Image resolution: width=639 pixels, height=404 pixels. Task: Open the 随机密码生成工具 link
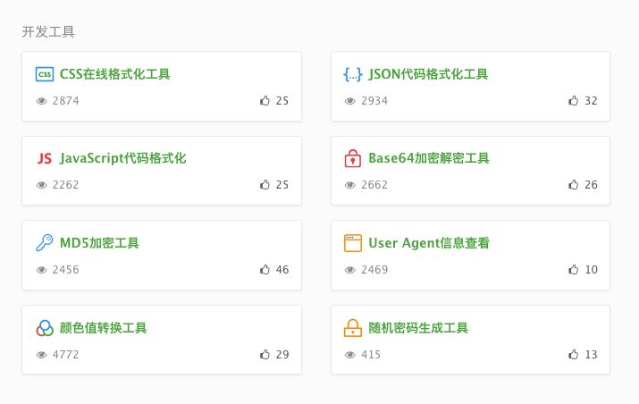[418, 328]
